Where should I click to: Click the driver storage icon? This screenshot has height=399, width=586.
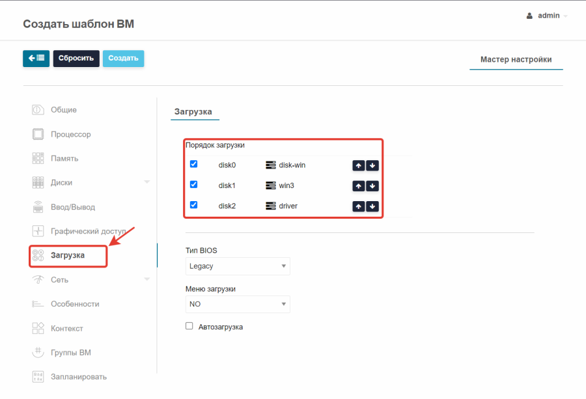pos(271,206)
